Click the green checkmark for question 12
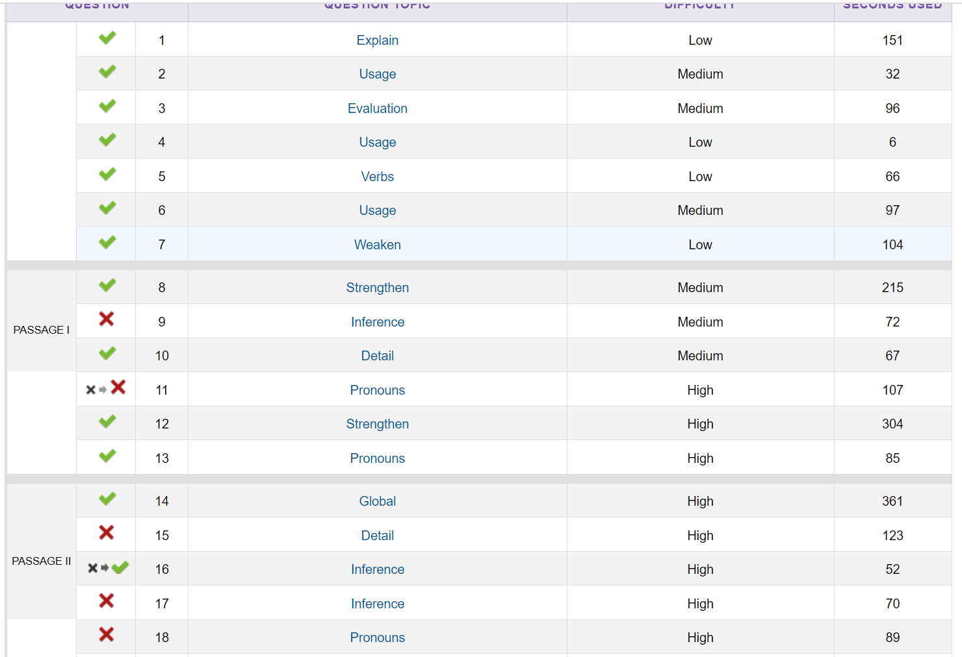This screenshot has height=657, width=962. click(x=107, y=422)
